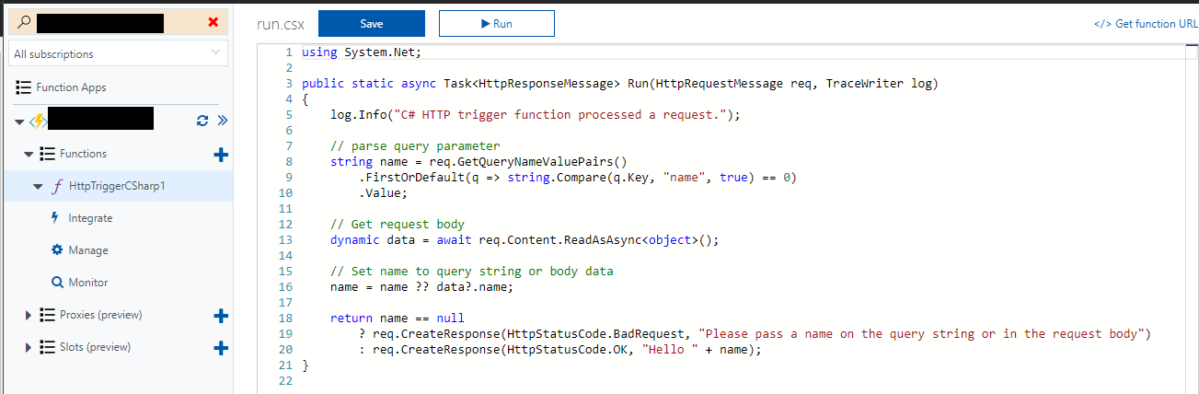This screenshot has height=394, width=1199.
Task: Click 'name = name ?? data?.name;' line
Action: click(x=422, y=287)
